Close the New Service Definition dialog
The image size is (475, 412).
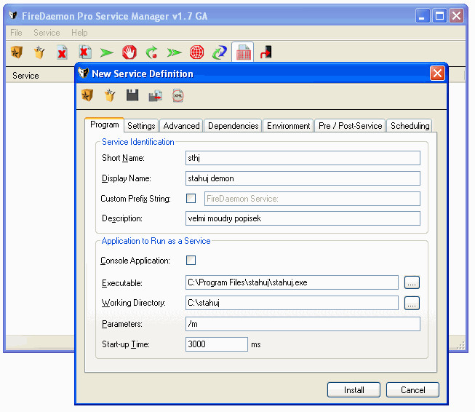tap(437, 74)
